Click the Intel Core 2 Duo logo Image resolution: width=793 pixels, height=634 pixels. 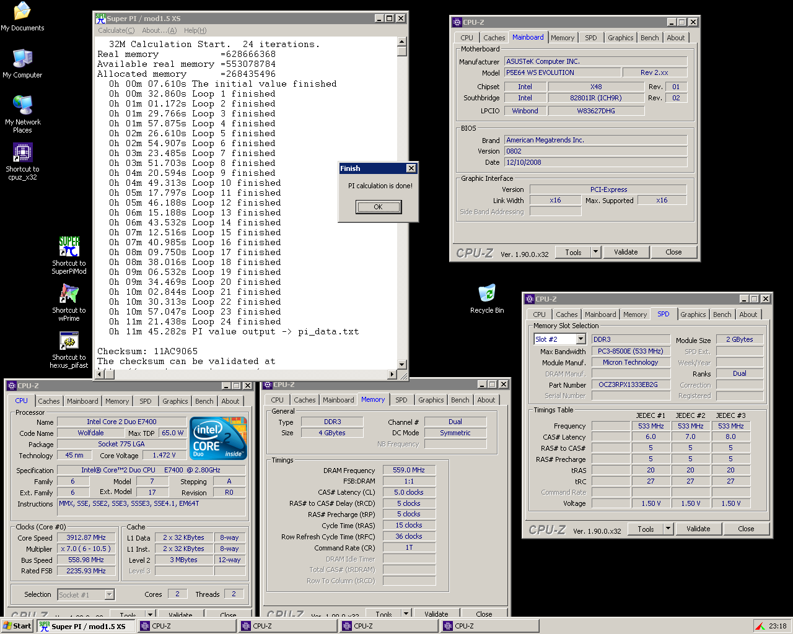point(219,438)
